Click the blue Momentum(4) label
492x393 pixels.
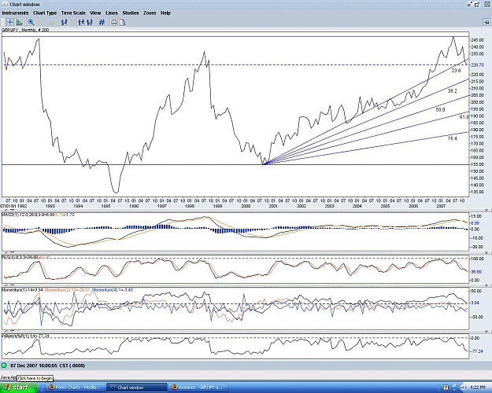pos(113,290)
